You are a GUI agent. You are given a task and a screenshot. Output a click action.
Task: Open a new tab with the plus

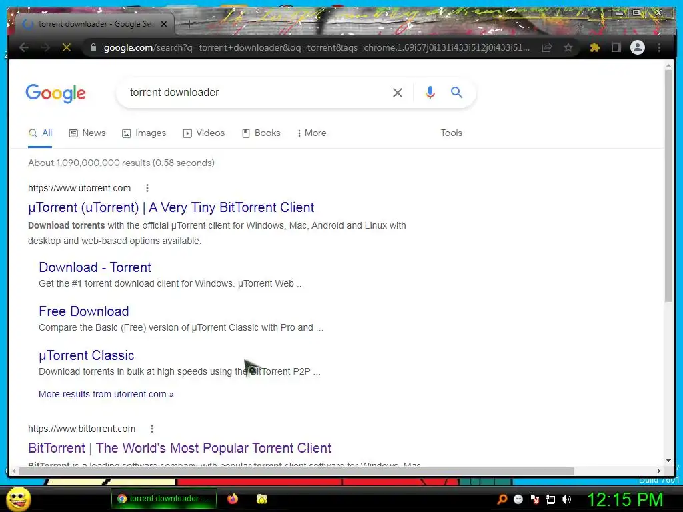tap(189, 24)
